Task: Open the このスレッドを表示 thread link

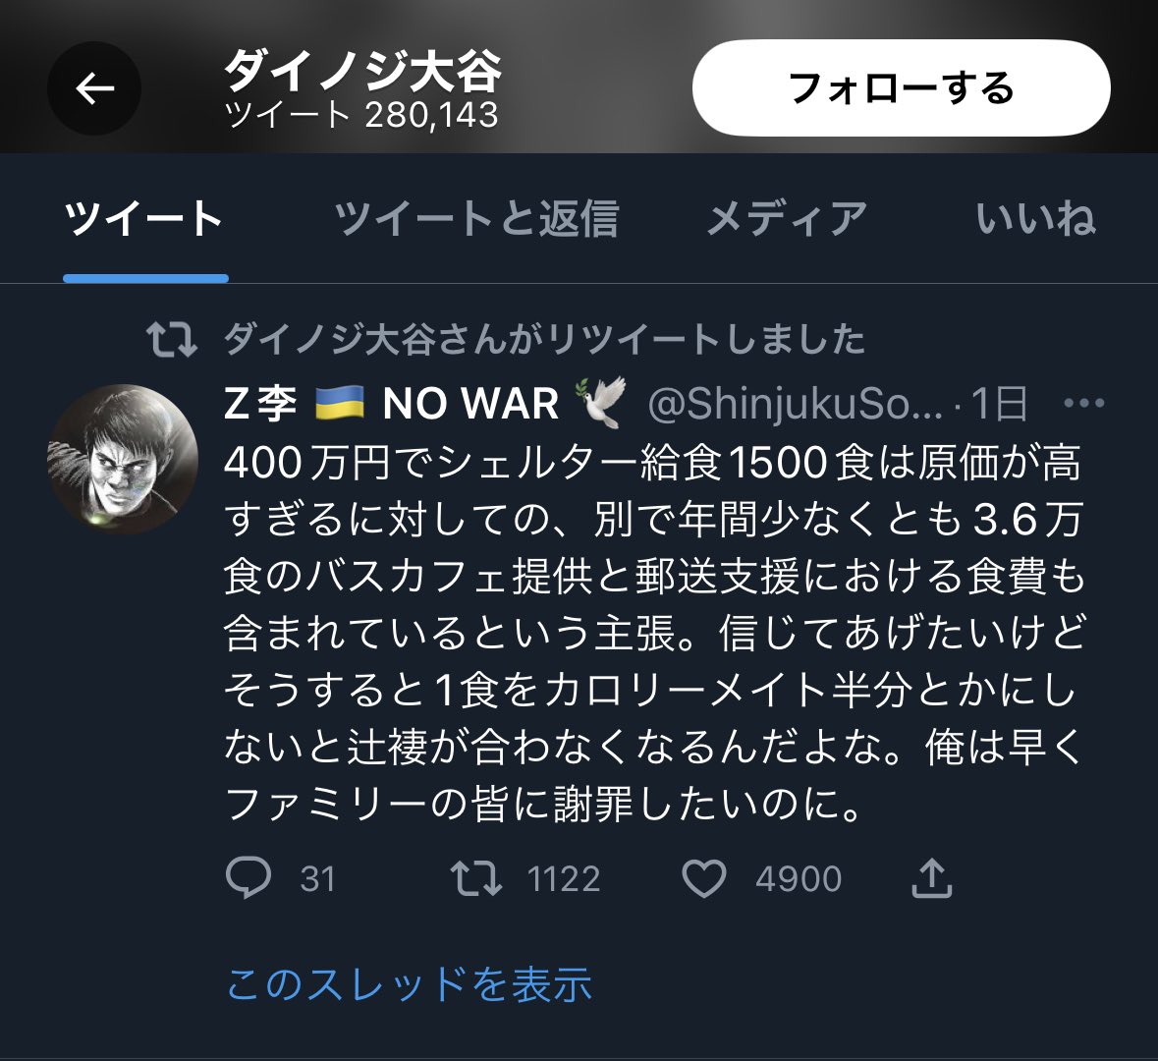Action: point(409,984)
